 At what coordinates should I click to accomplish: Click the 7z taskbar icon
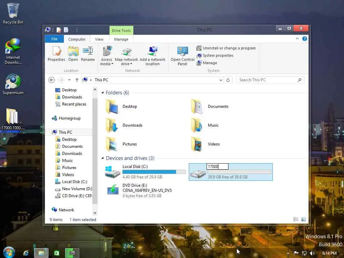(72, 253)
